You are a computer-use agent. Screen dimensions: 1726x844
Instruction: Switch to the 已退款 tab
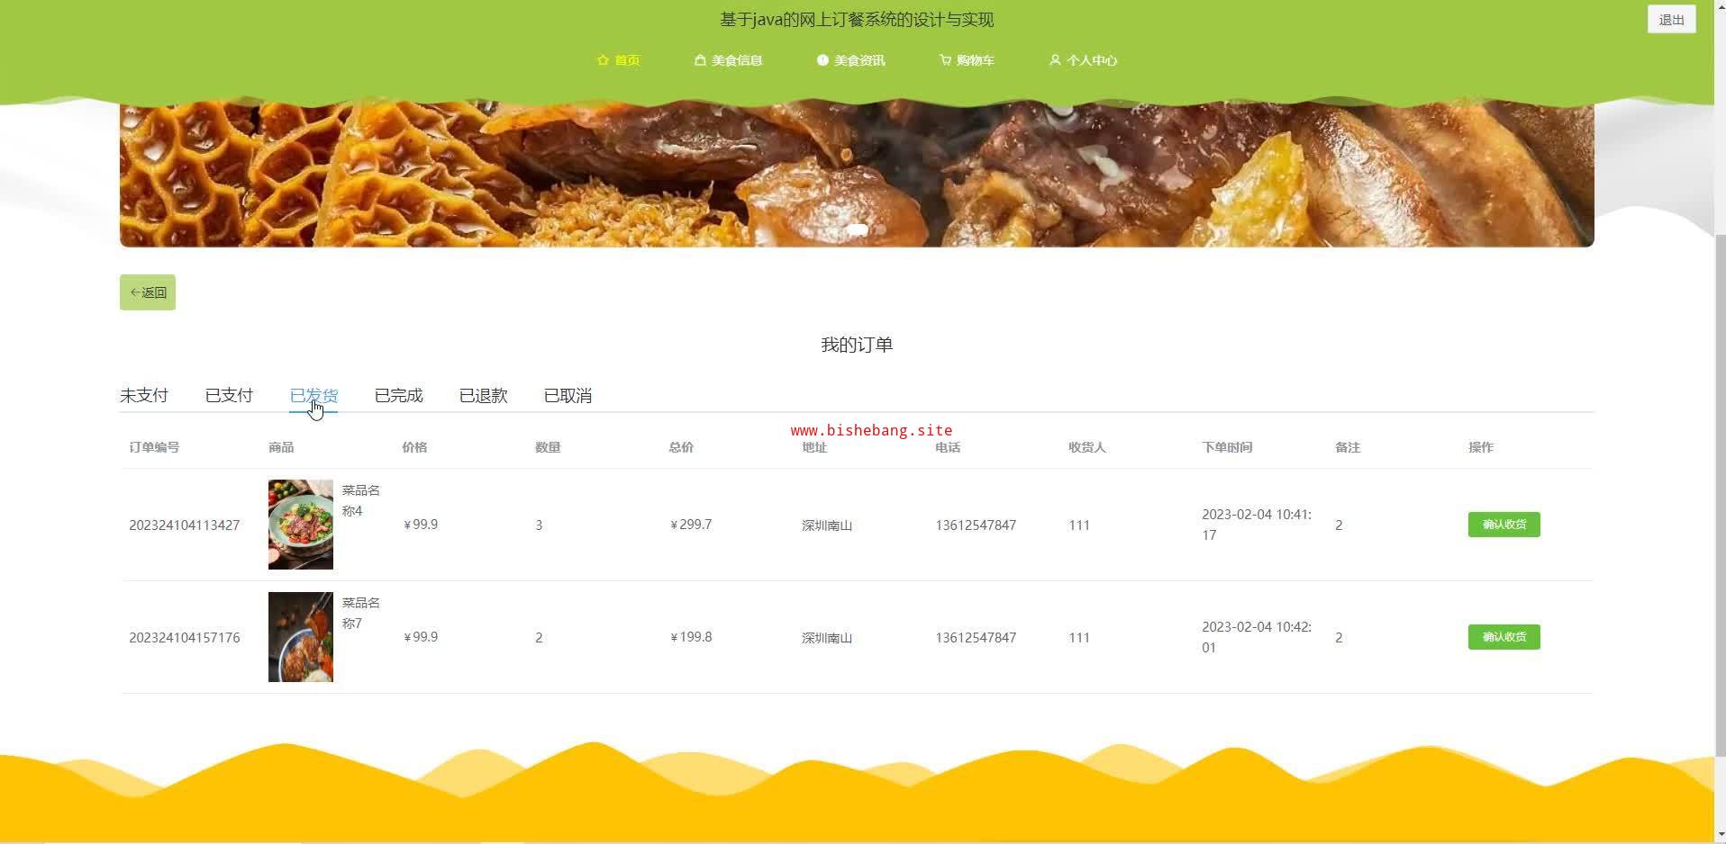coord(483,396)
